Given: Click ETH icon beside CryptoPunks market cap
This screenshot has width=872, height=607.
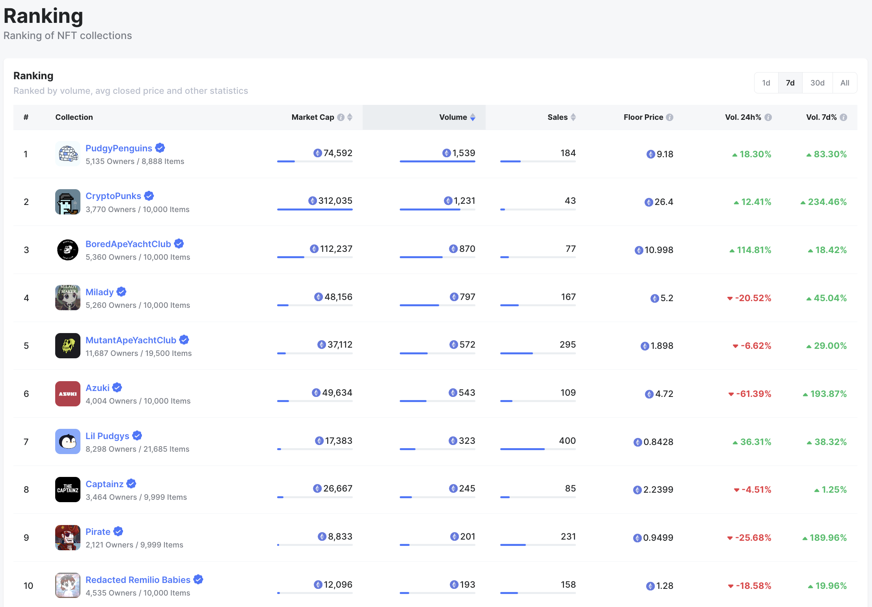Looking at the screenshot, I should click(x=313, y=201).
